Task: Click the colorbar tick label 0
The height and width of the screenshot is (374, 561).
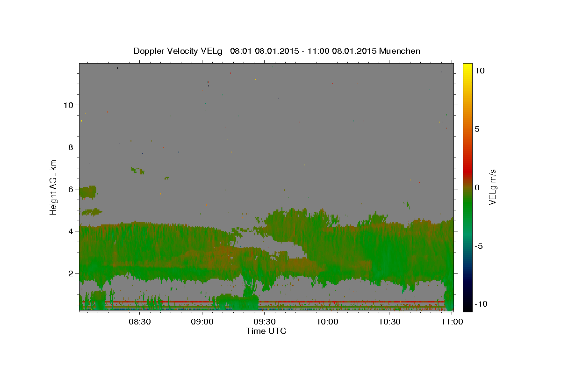Action: 477,187
